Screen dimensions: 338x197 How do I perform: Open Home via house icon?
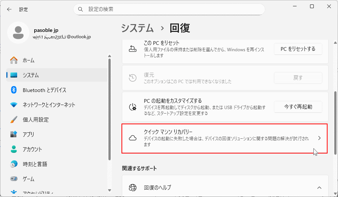(14, 60)
